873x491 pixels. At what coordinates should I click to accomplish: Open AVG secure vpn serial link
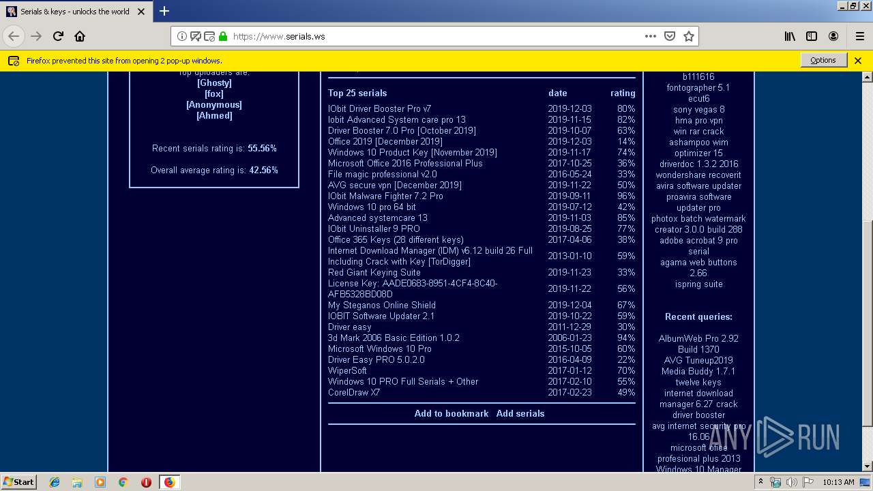(x=395, y=185)
